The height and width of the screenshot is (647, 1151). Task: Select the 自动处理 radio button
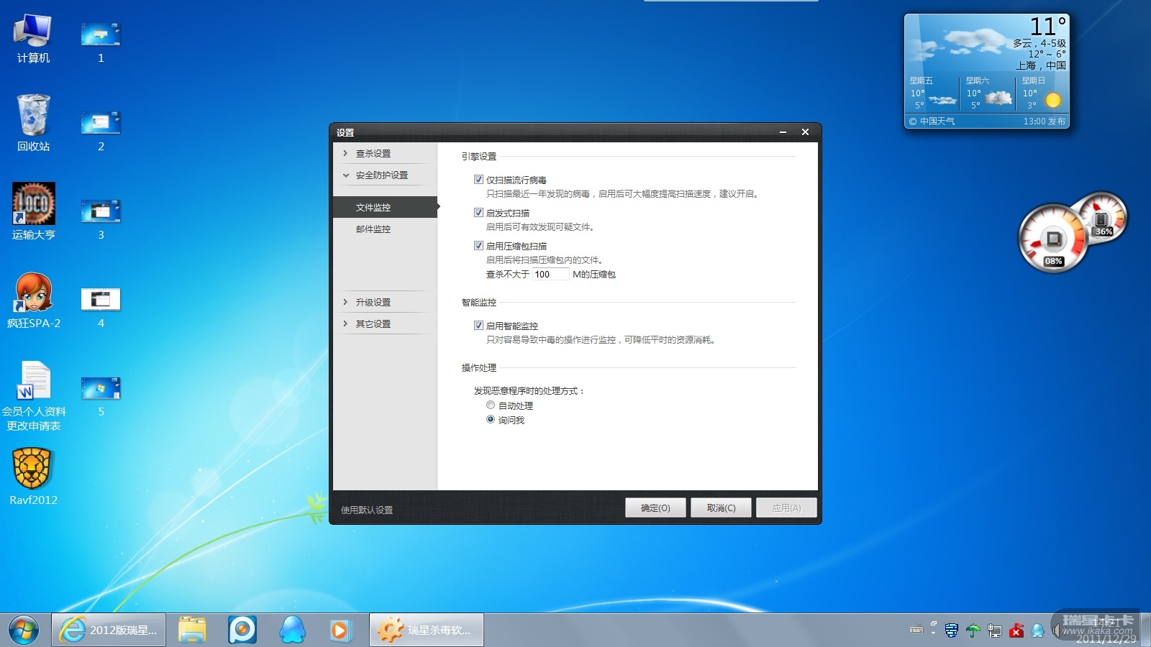(x=491, y=405)
